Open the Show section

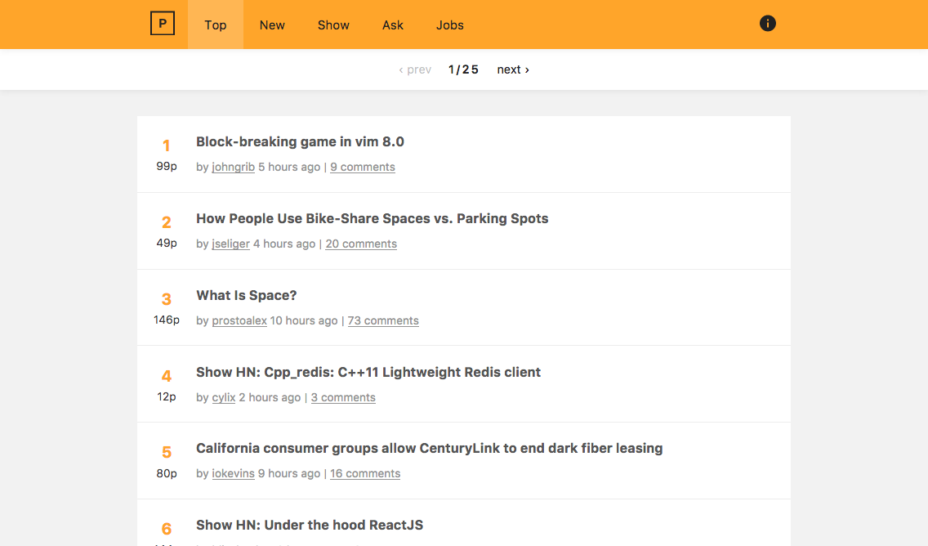tap(332, 25)
